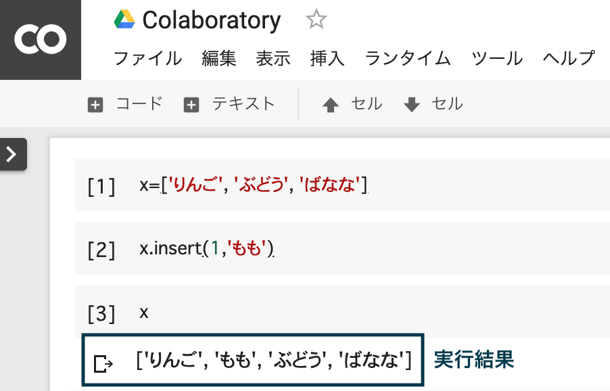The width and height of the screenshot is (610, 391).
Task: Click into the x.insert code line
Action: coord(206,248)
